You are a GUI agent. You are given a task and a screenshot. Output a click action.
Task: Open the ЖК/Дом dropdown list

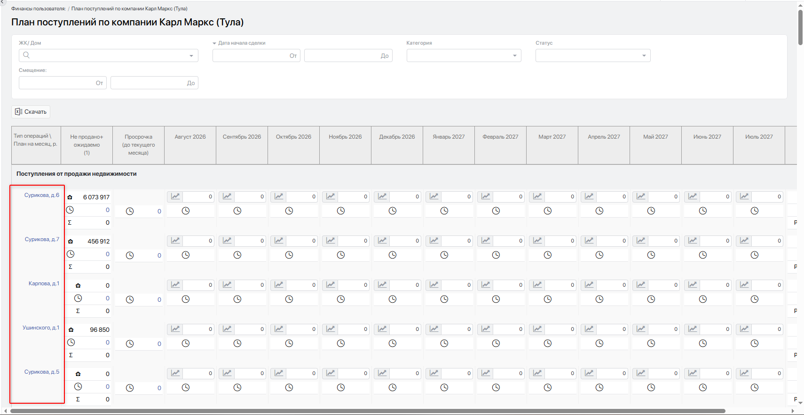(191, 56)
